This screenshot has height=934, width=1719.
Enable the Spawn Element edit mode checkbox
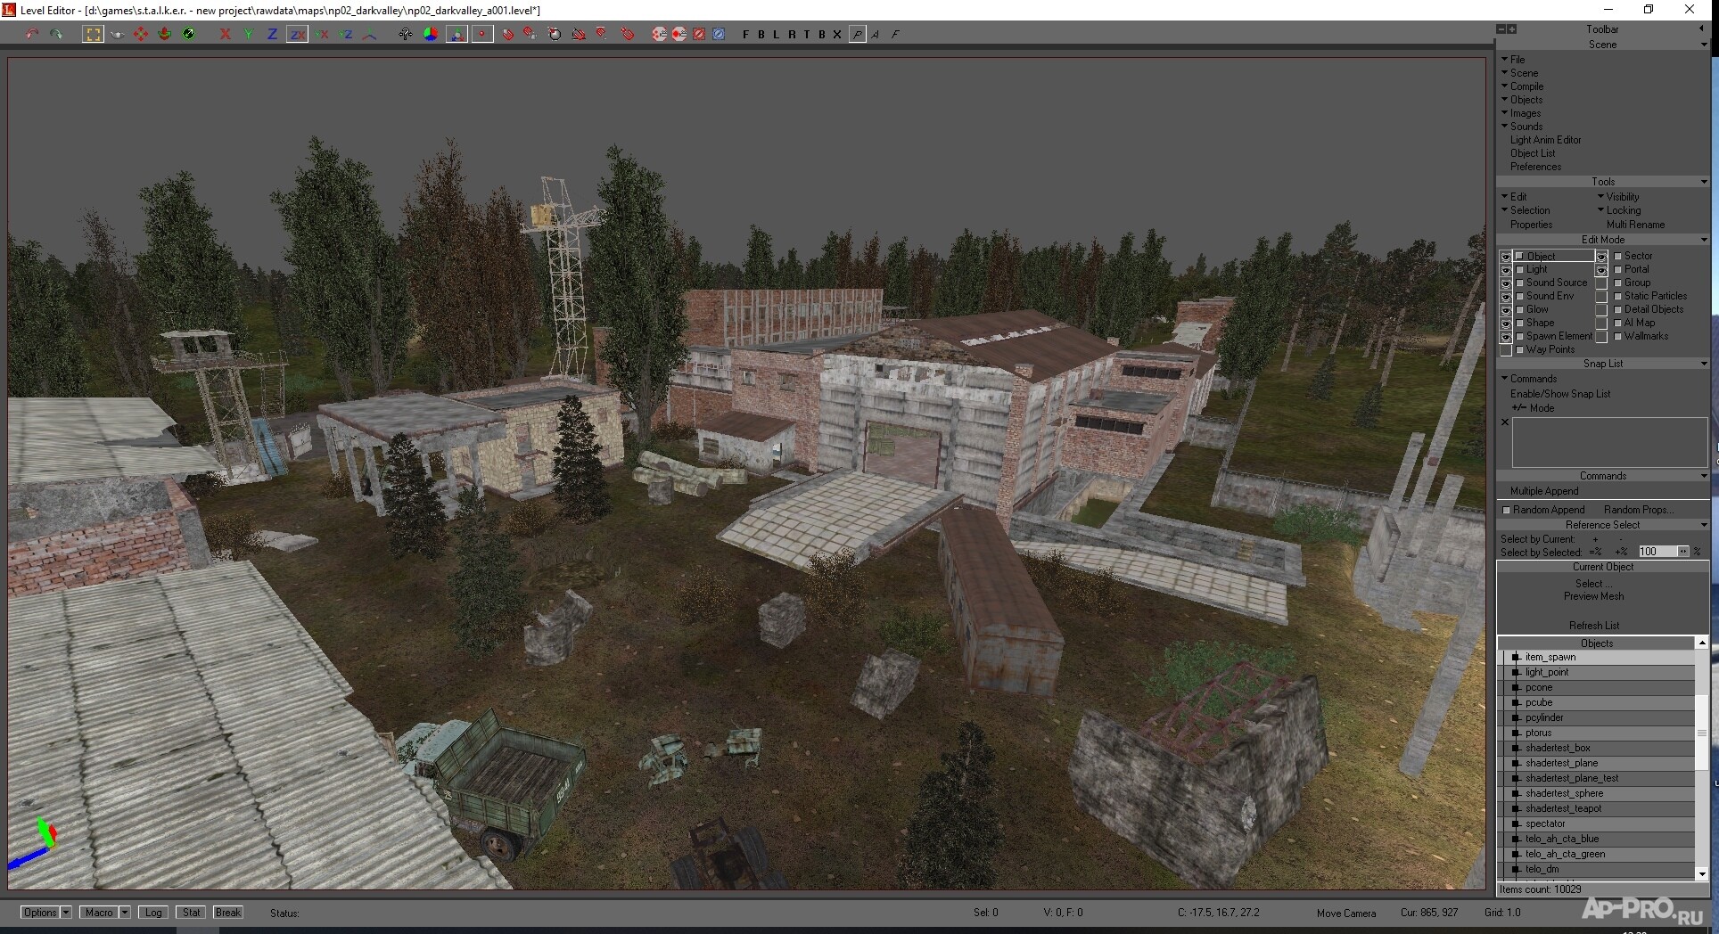pyautogui.click(x=1520, y=336)
